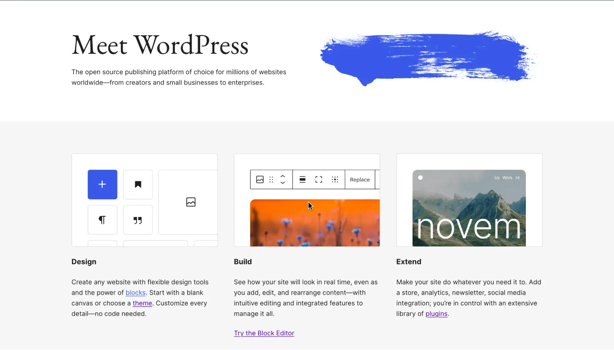Select the paragraph pilcrow icon
Screen dimensions: 614x350
coord(102,220)
